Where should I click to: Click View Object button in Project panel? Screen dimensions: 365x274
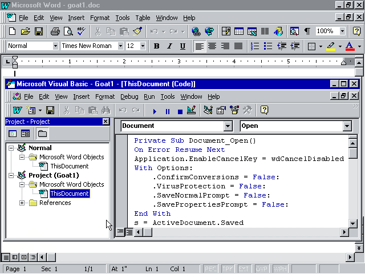25,134
